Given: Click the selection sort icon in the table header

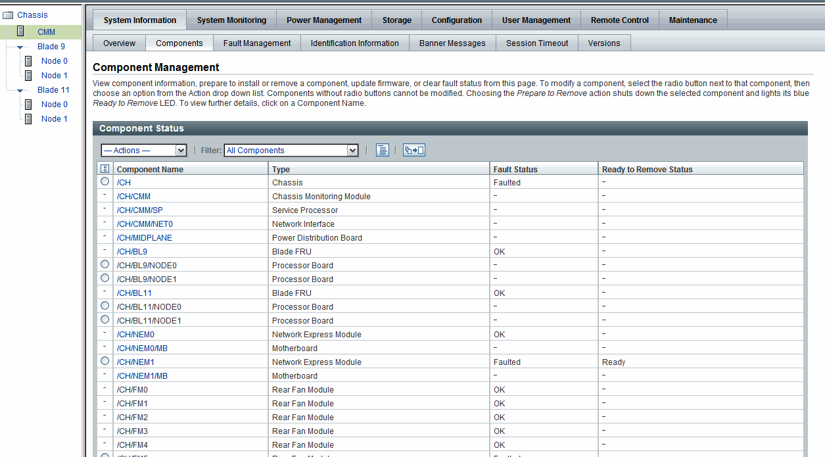Looking at the screenshot, I should coord(105,169).
